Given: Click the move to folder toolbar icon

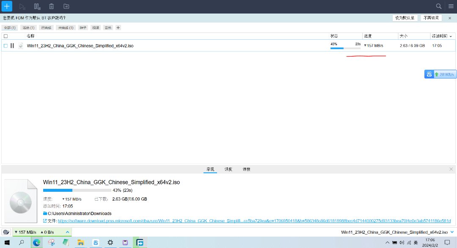Looking at the screenshot, I should tap(66, 6).
